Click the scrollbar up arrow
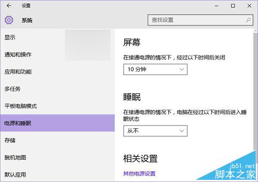Screen dimensions: 258x182 [255, 32]
